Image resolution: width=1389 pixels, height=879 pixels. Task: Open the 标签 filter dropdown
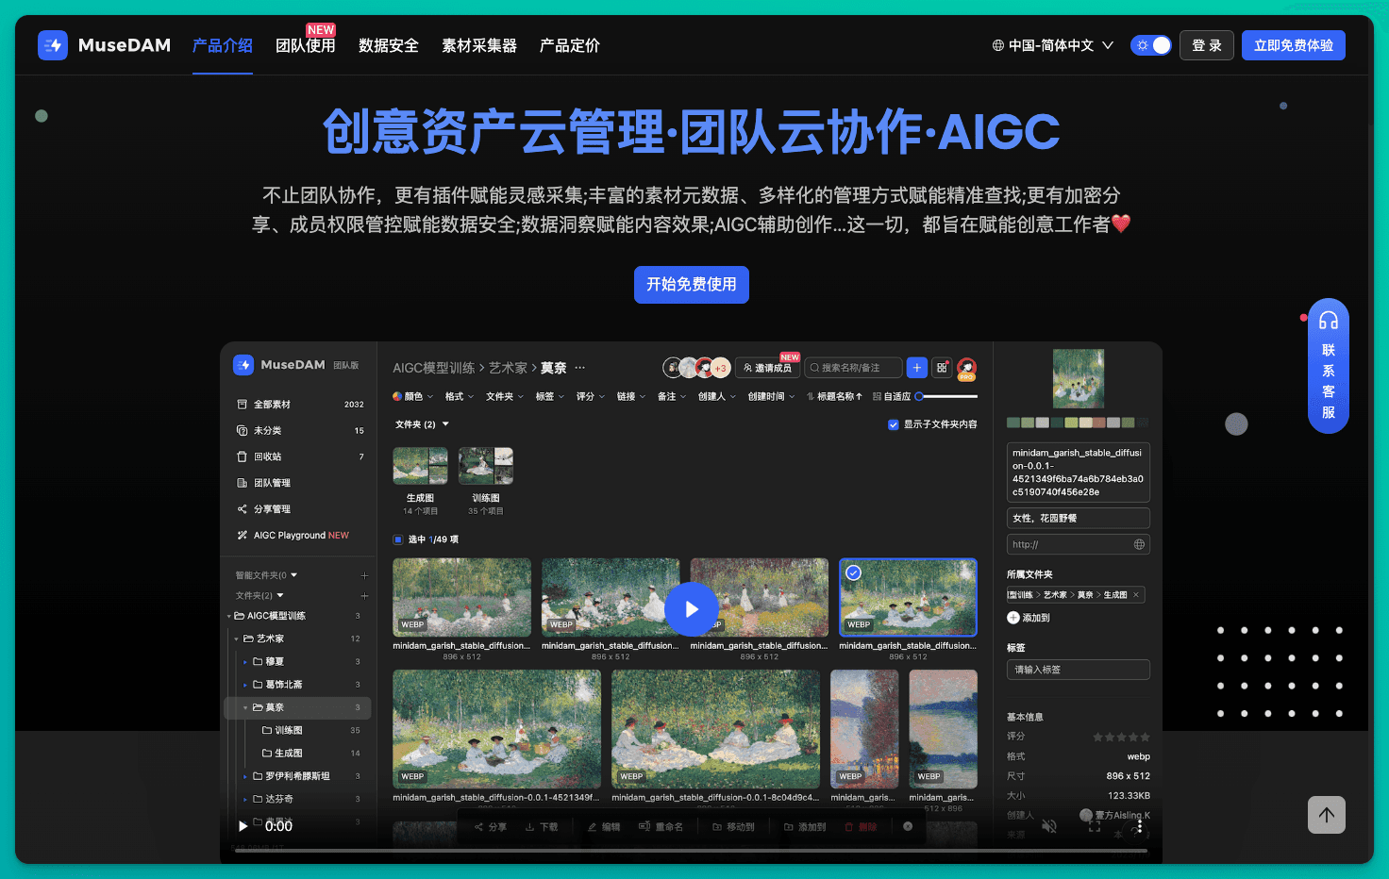[x=549, y=397]
